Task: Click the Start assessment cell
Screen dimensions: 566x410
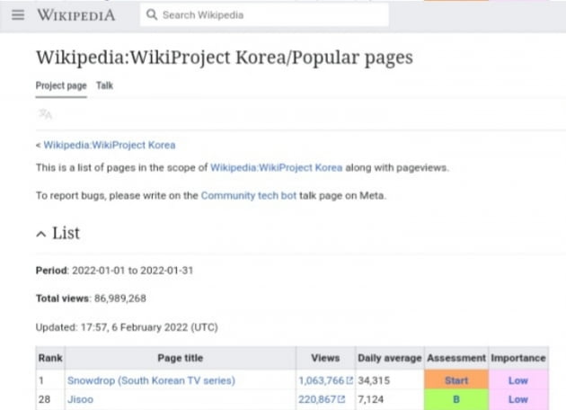Action: [x=456, y=380]
